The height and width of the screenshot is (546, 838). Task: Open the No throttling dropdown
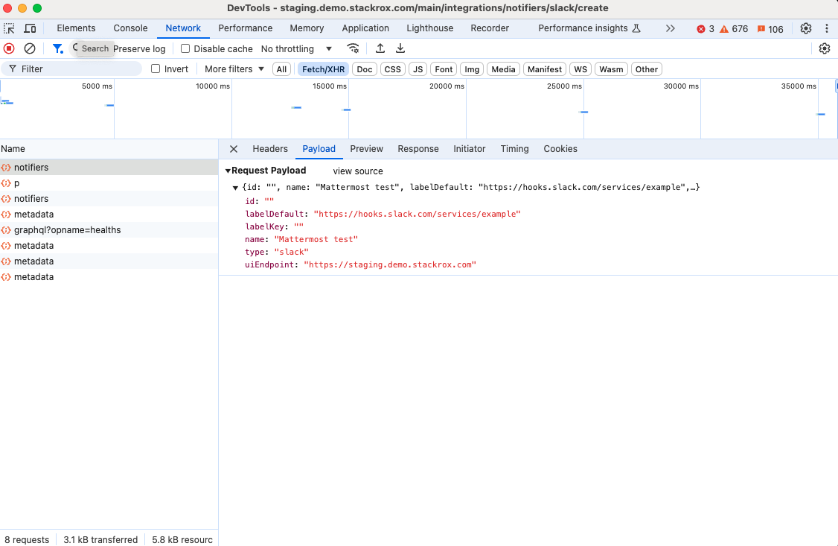[296, 49]
